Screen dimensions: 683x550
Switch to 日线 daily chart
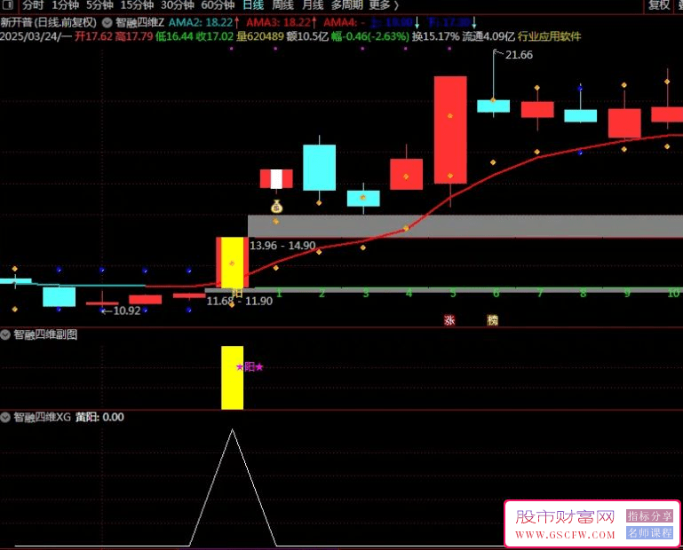[253, 5]
